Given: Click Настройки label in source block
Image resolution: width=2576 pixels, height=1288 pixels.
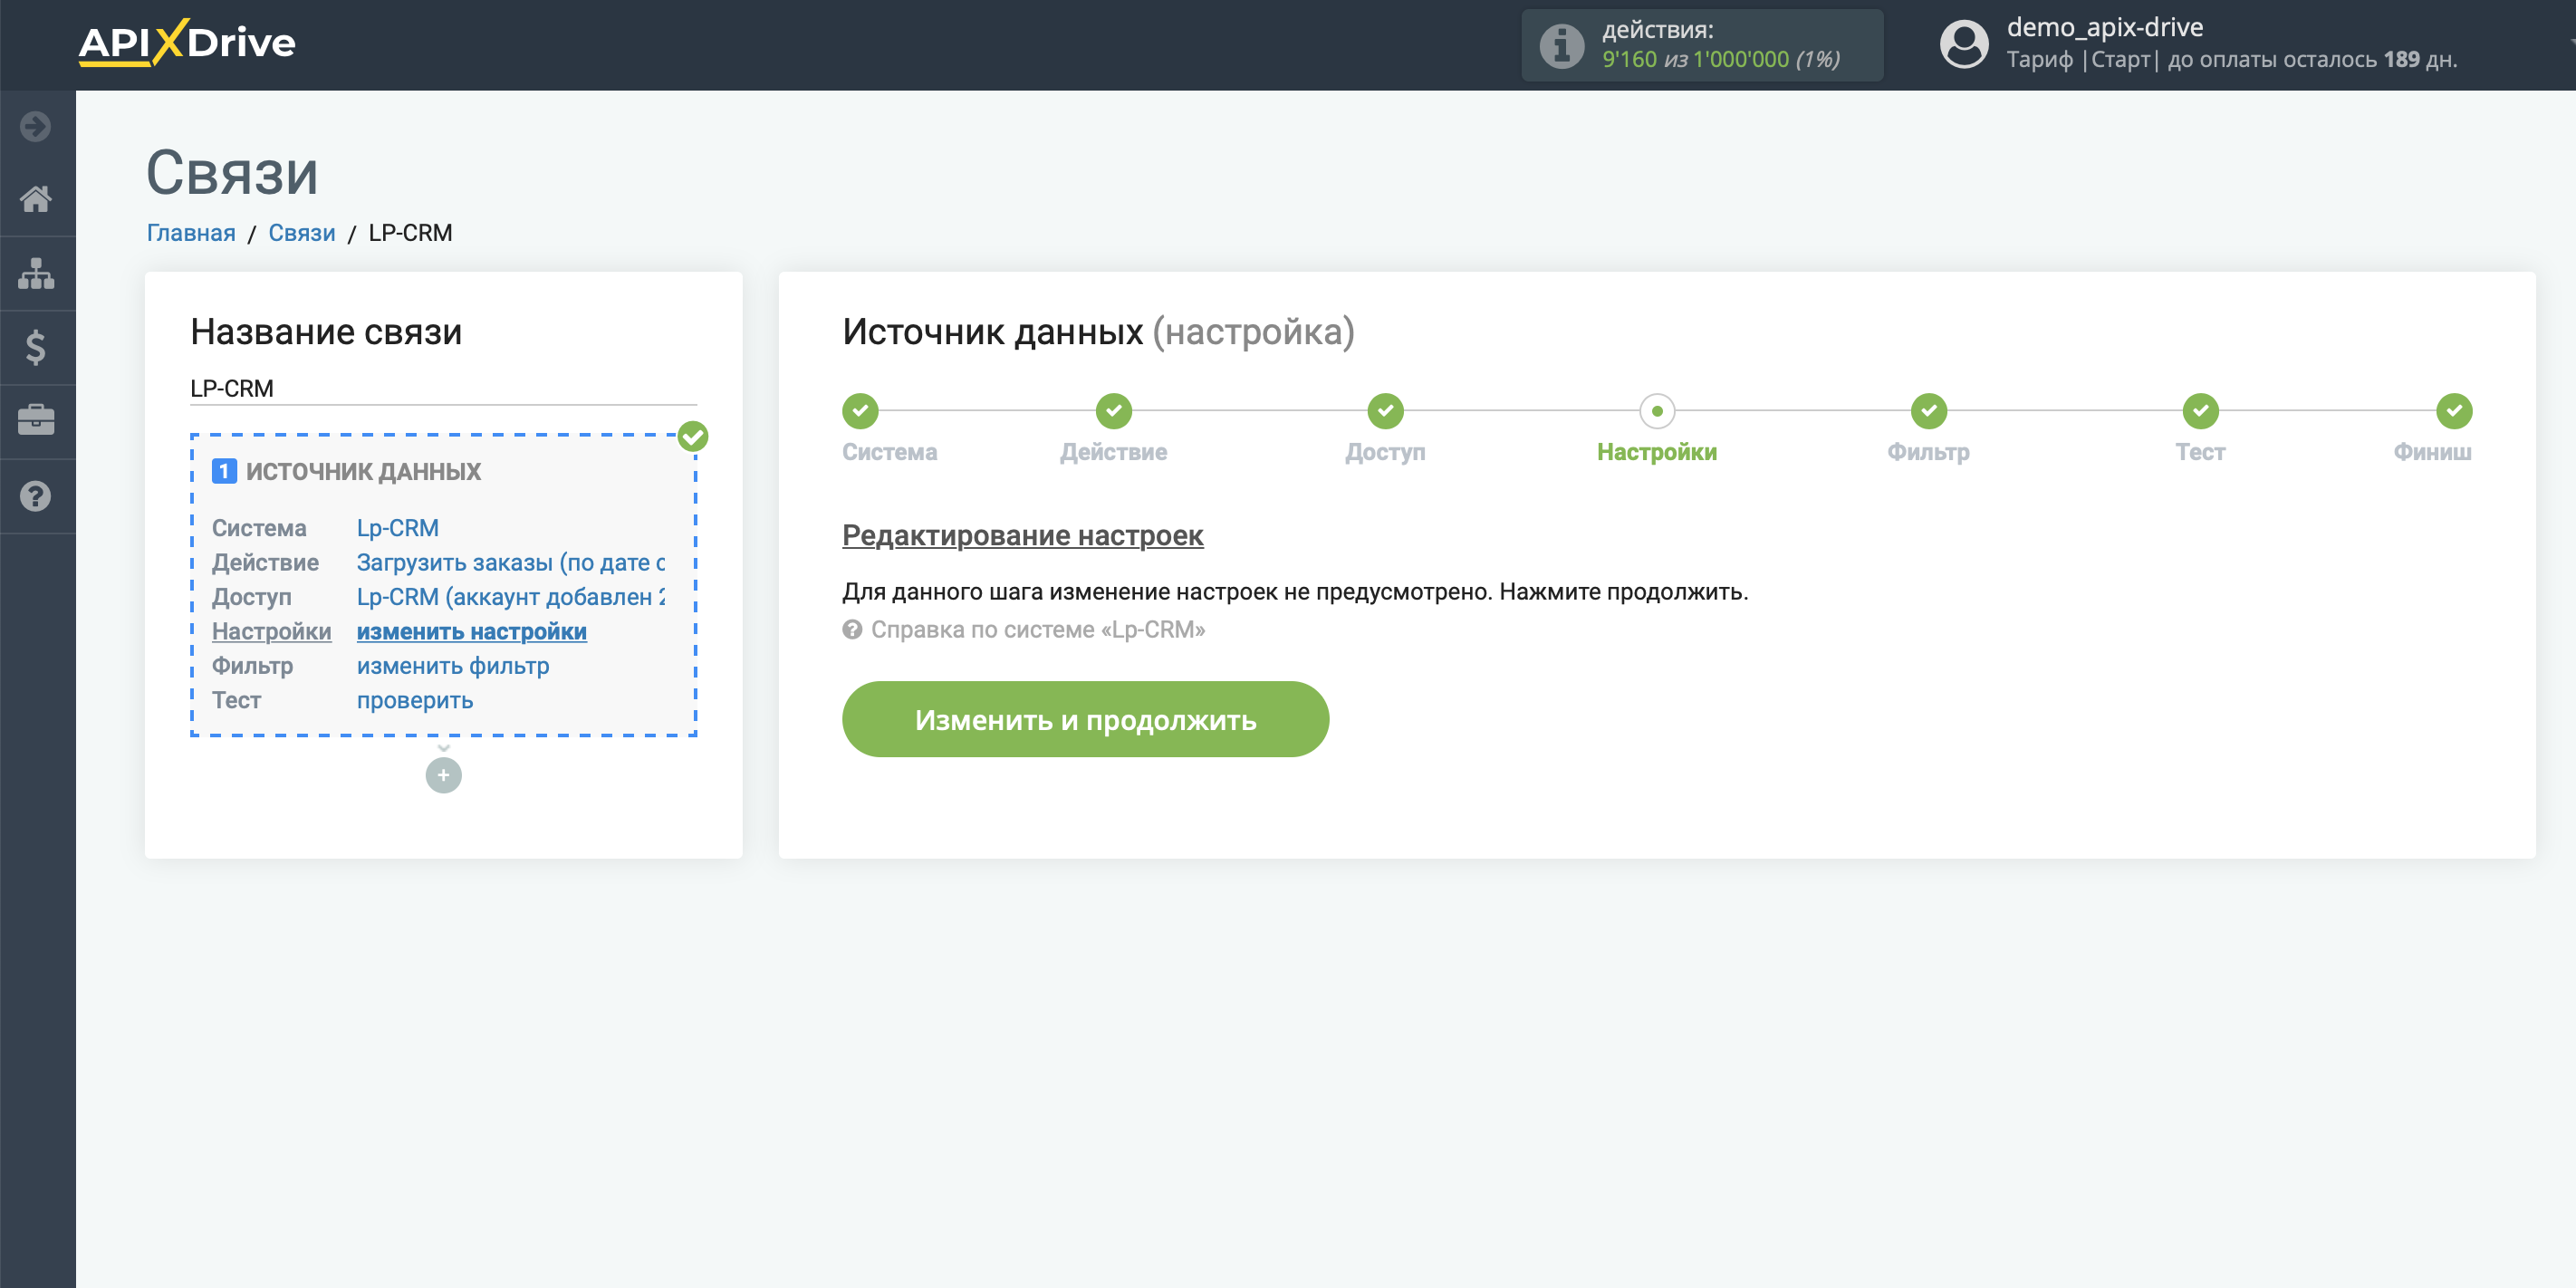Looking at the screenshot, I should [271, 631].
